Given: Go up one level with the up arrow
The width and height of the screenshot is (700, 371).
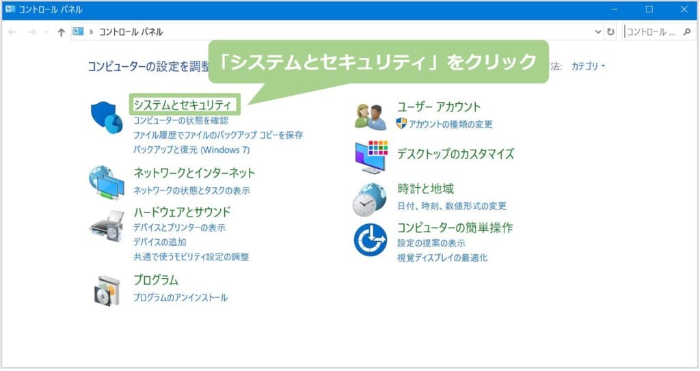Looking at the screenshot, I should pyautogui.click(x=61, y=32).
